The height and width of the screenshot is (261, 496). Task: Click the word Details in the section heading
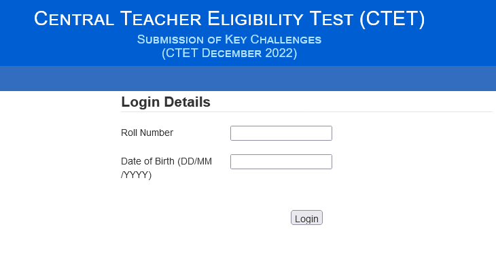tap(188, 102)
